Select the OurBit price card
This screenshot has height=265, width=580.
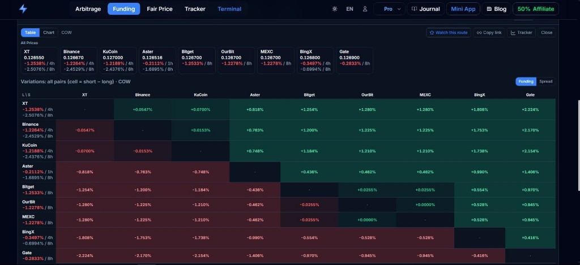[x=236, y=60]
